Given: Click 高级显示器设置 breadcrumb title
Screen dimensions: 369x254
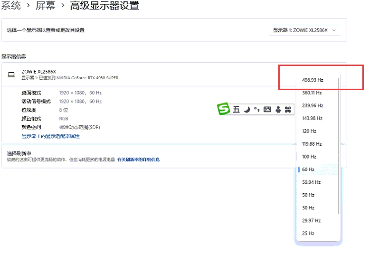Looking at the screenshot, I should tap(104, 5).
